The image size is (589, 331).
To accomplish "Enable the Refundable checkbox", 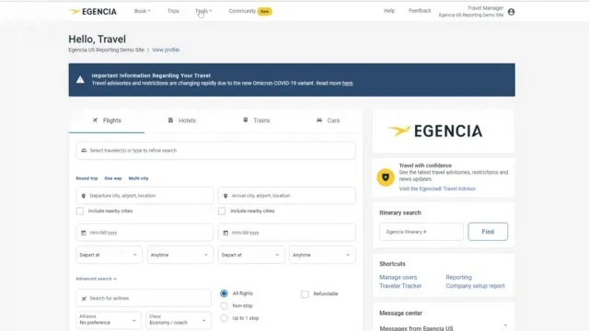I will coord(305,294).
